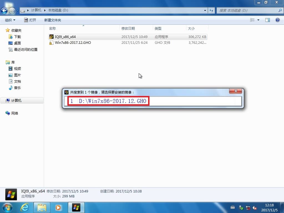Open 计算机 in the navigation pane

[16, 101]
